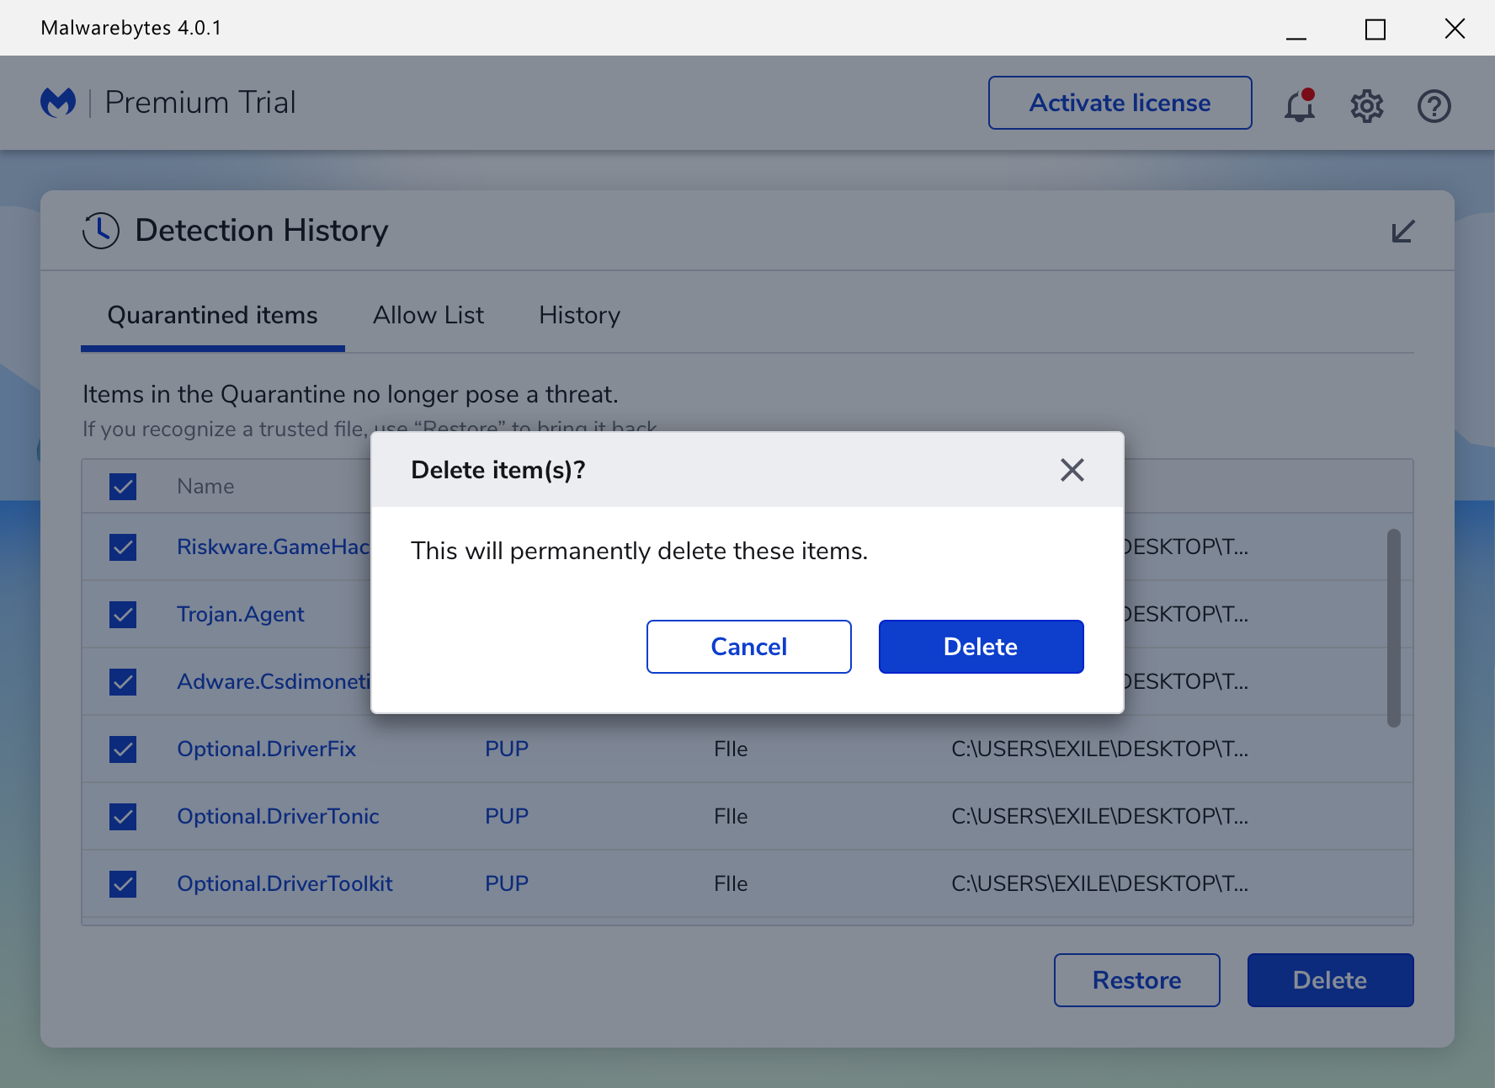Click the path in Optional.DriverFix row
This screenshot has width=1495, height=1088.
(x=1099, y=749)
